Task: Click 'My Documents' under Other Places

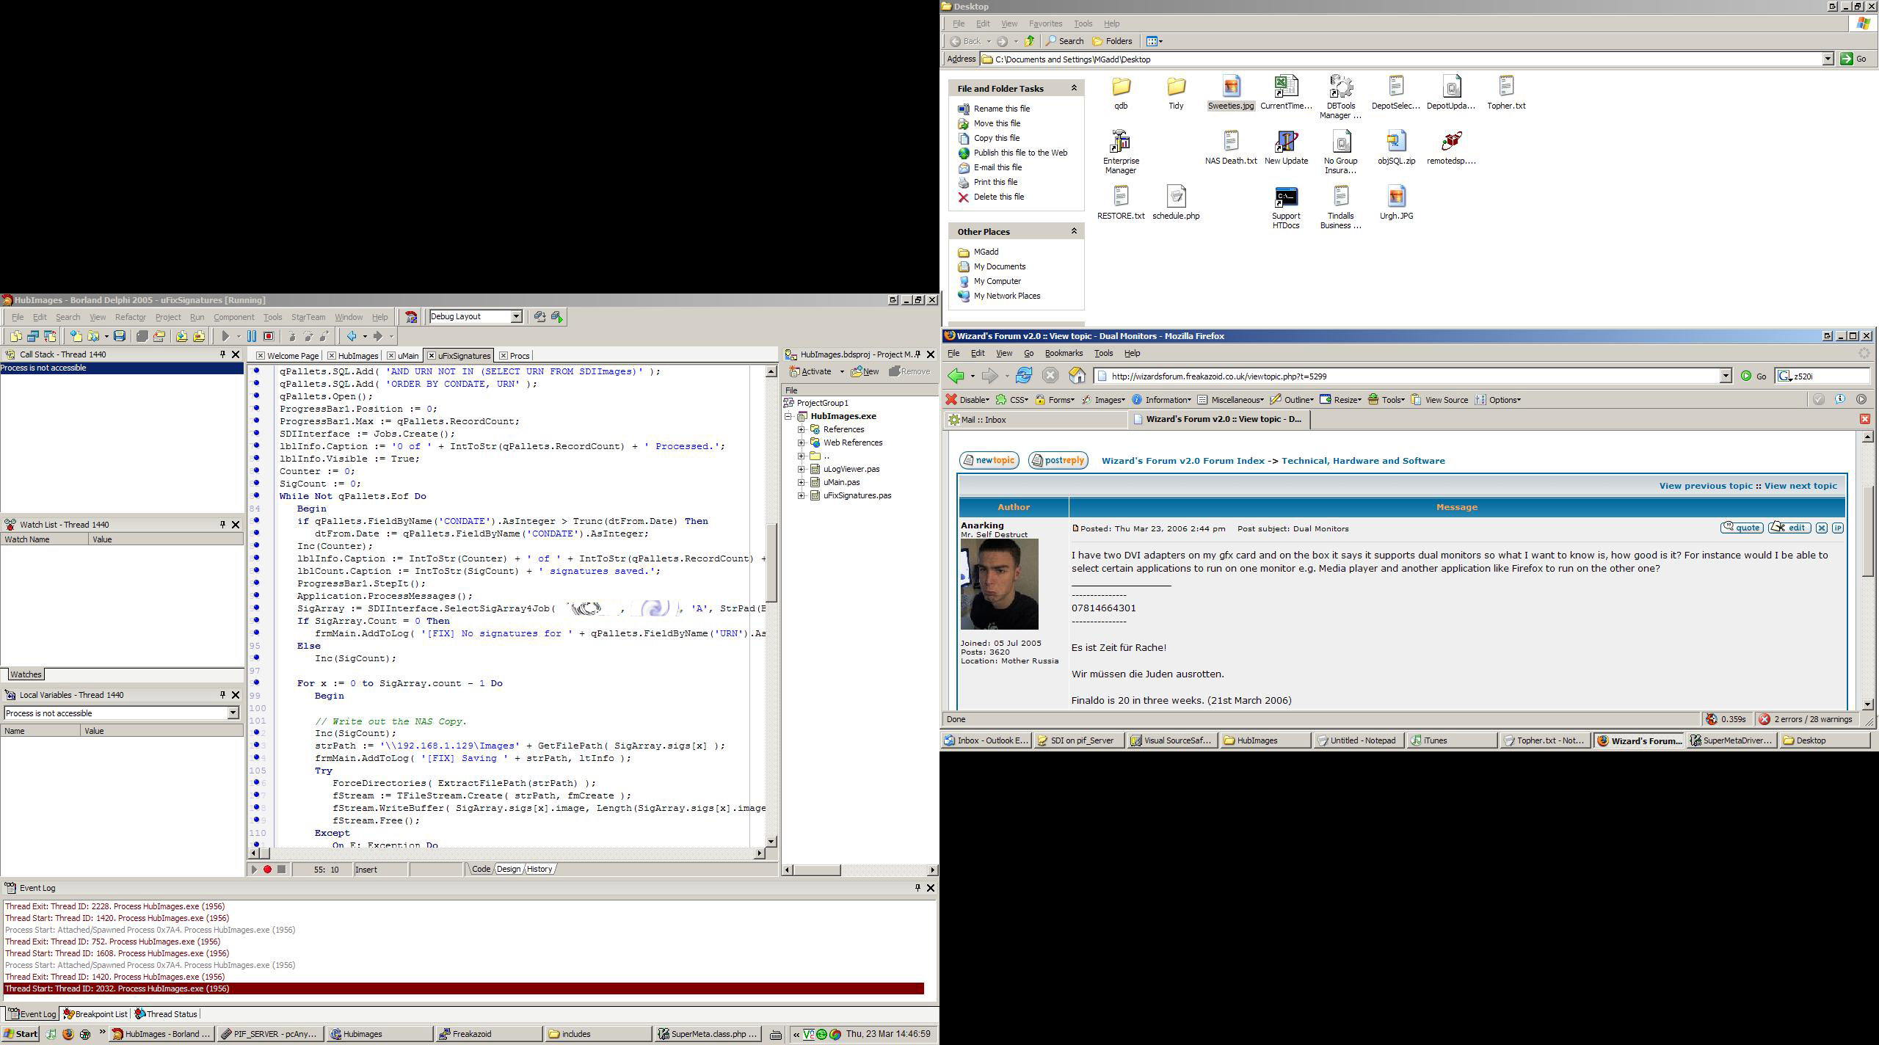Action: click(999, 266)
